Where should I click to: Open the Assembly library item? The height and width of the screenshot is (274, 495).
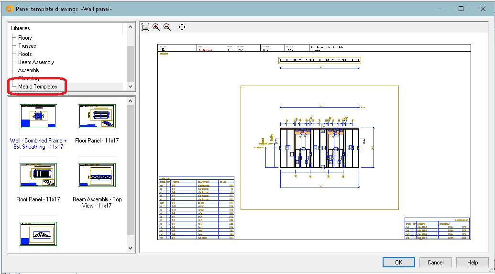point(29,70)
